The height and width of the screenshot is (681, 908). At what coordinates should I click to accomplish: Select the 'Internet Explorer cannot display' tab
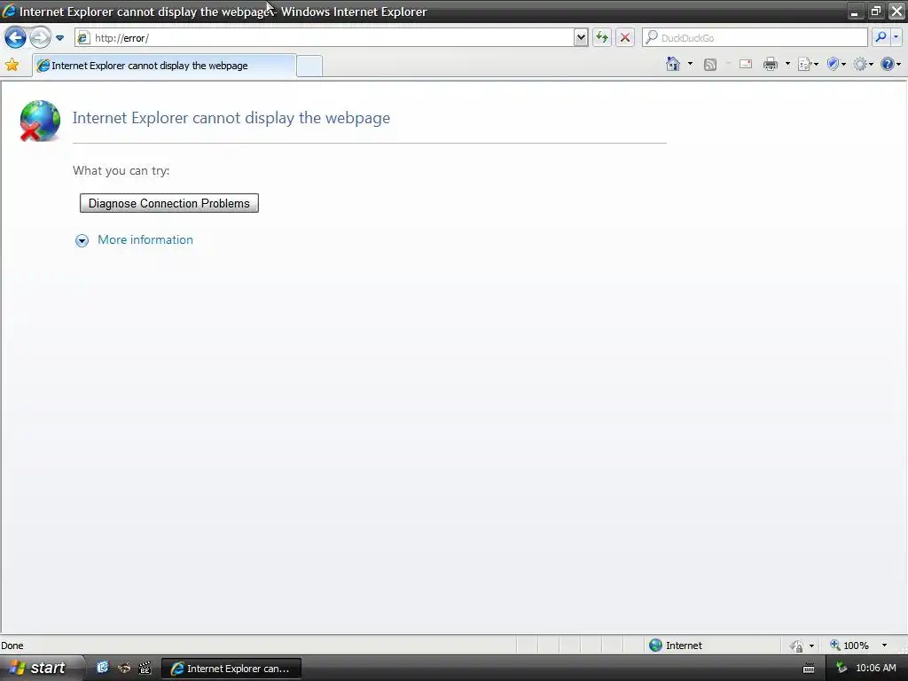(x=164, y=66)
